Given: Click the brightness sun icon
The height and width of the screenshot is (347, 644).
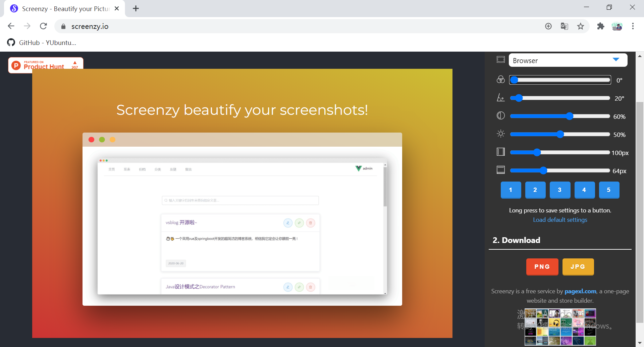Looking at the screenshot, I should coord(500,134).
